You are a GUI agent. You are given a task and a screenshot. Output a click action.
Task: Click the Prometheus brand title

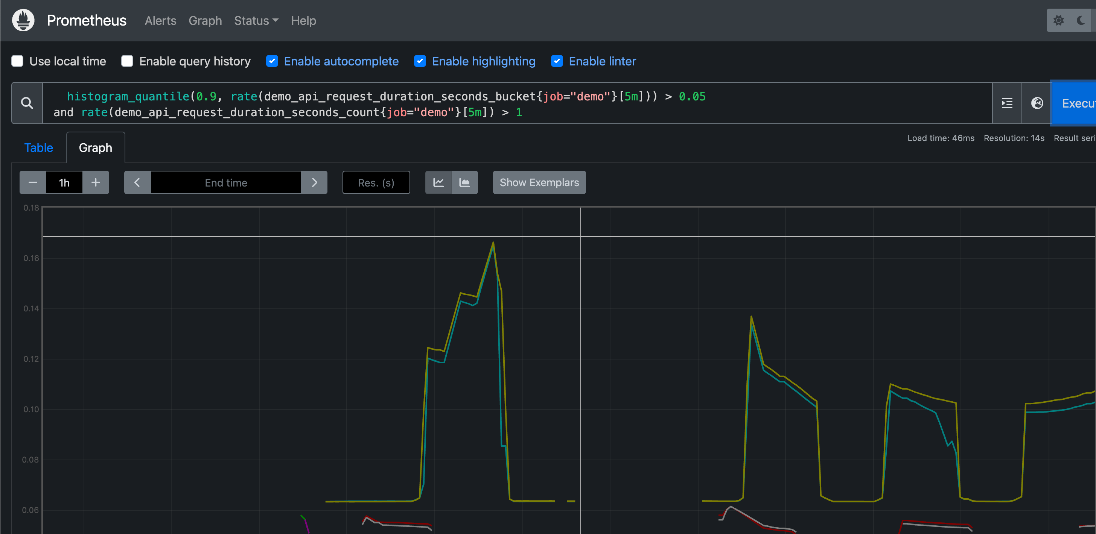click(86, 20)
